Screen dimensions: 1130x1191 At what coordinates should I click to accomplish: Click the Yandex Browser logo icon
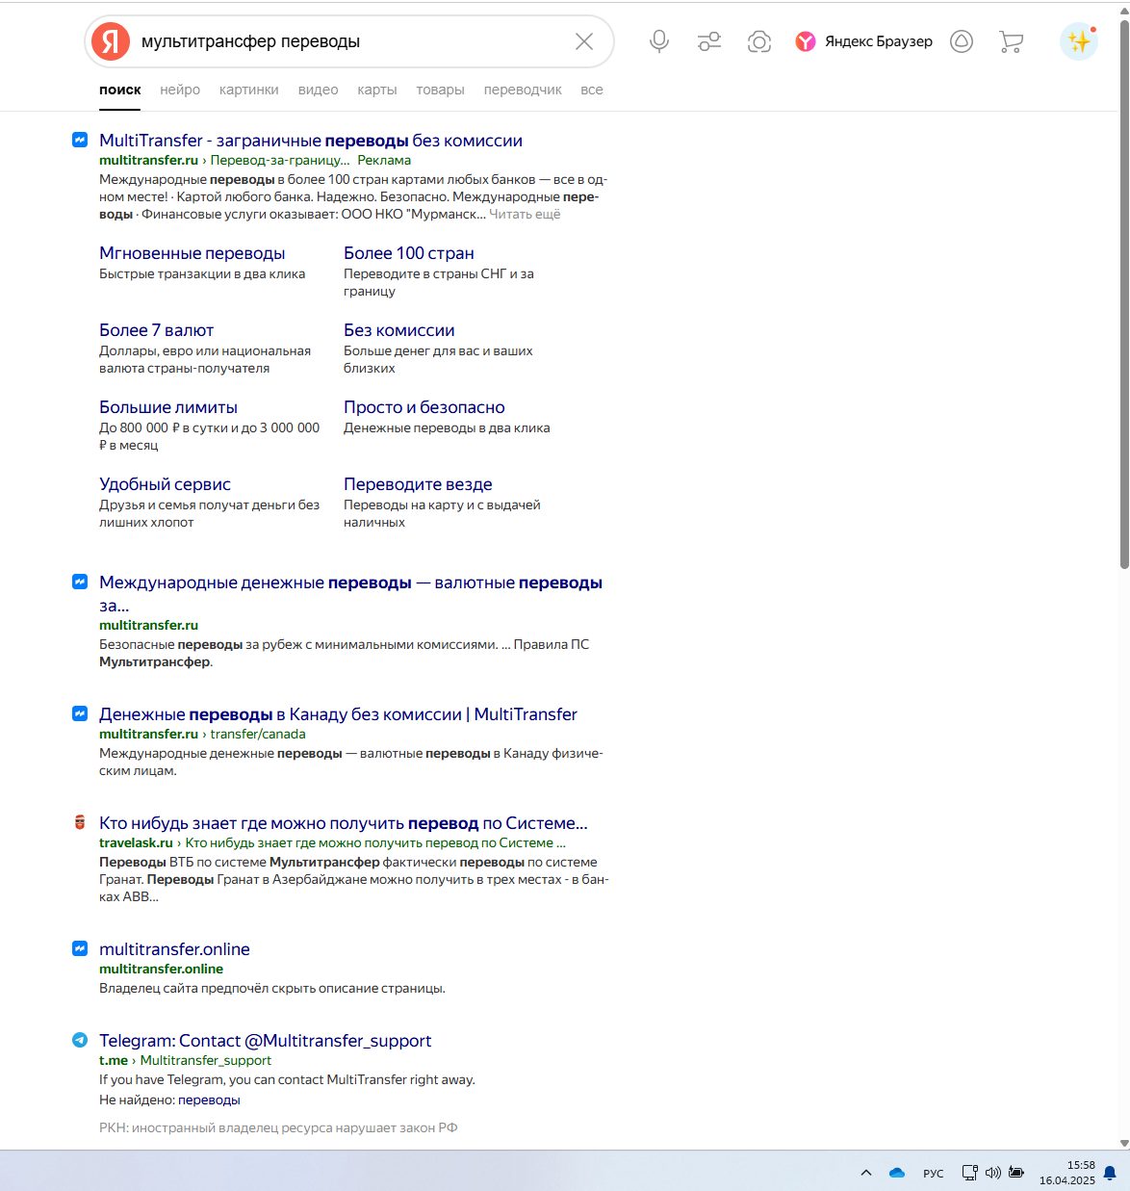tap(806, 41)
